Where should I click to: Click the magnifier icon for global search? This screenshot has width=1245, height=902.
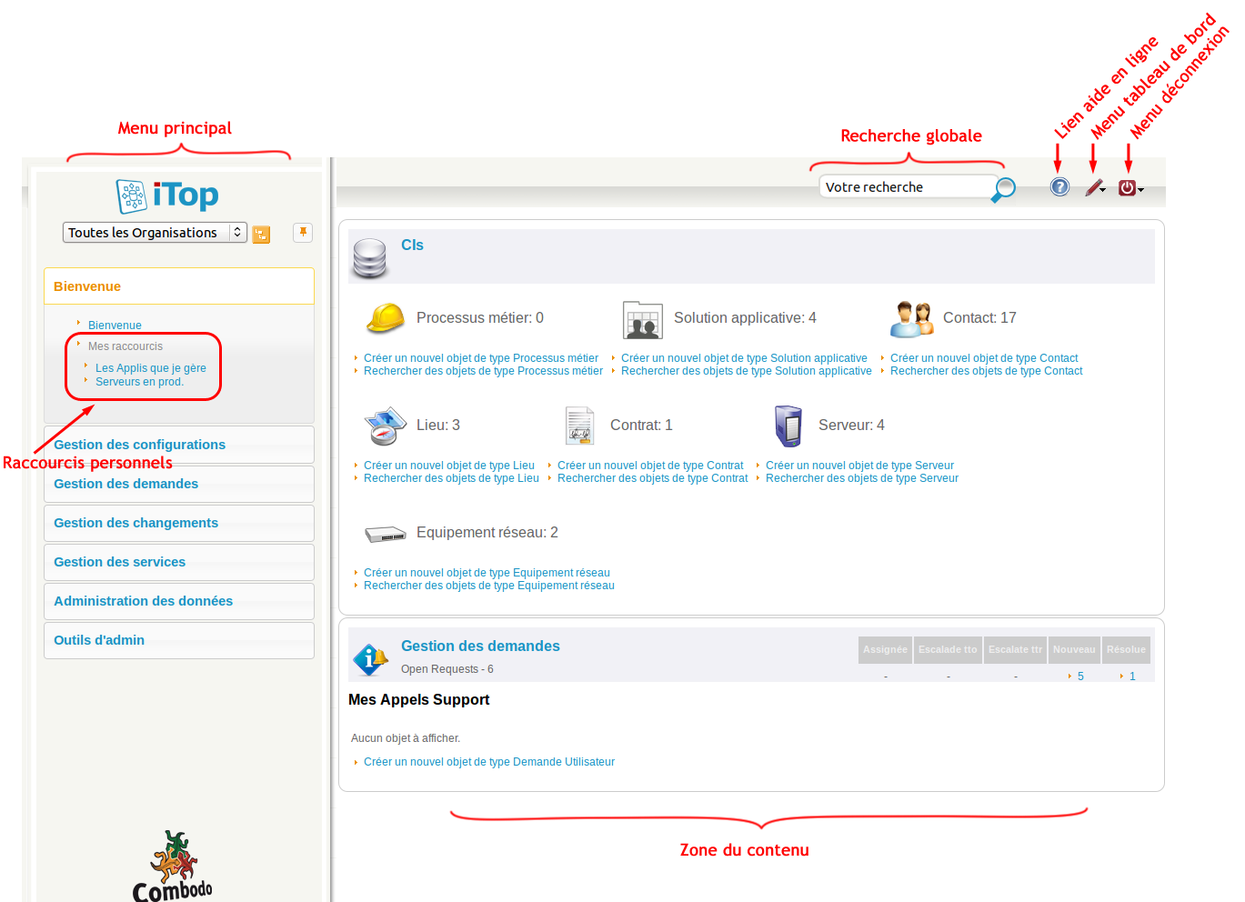point(1003,189)
